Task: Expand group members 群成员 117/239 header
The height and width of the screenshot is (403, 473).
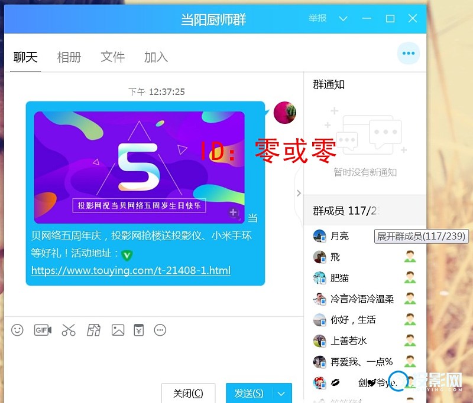Action: (x=365, y=211)
